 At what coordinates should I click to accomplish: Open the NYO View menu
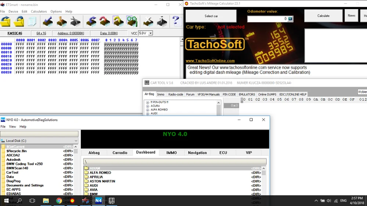tap(12, 126)
